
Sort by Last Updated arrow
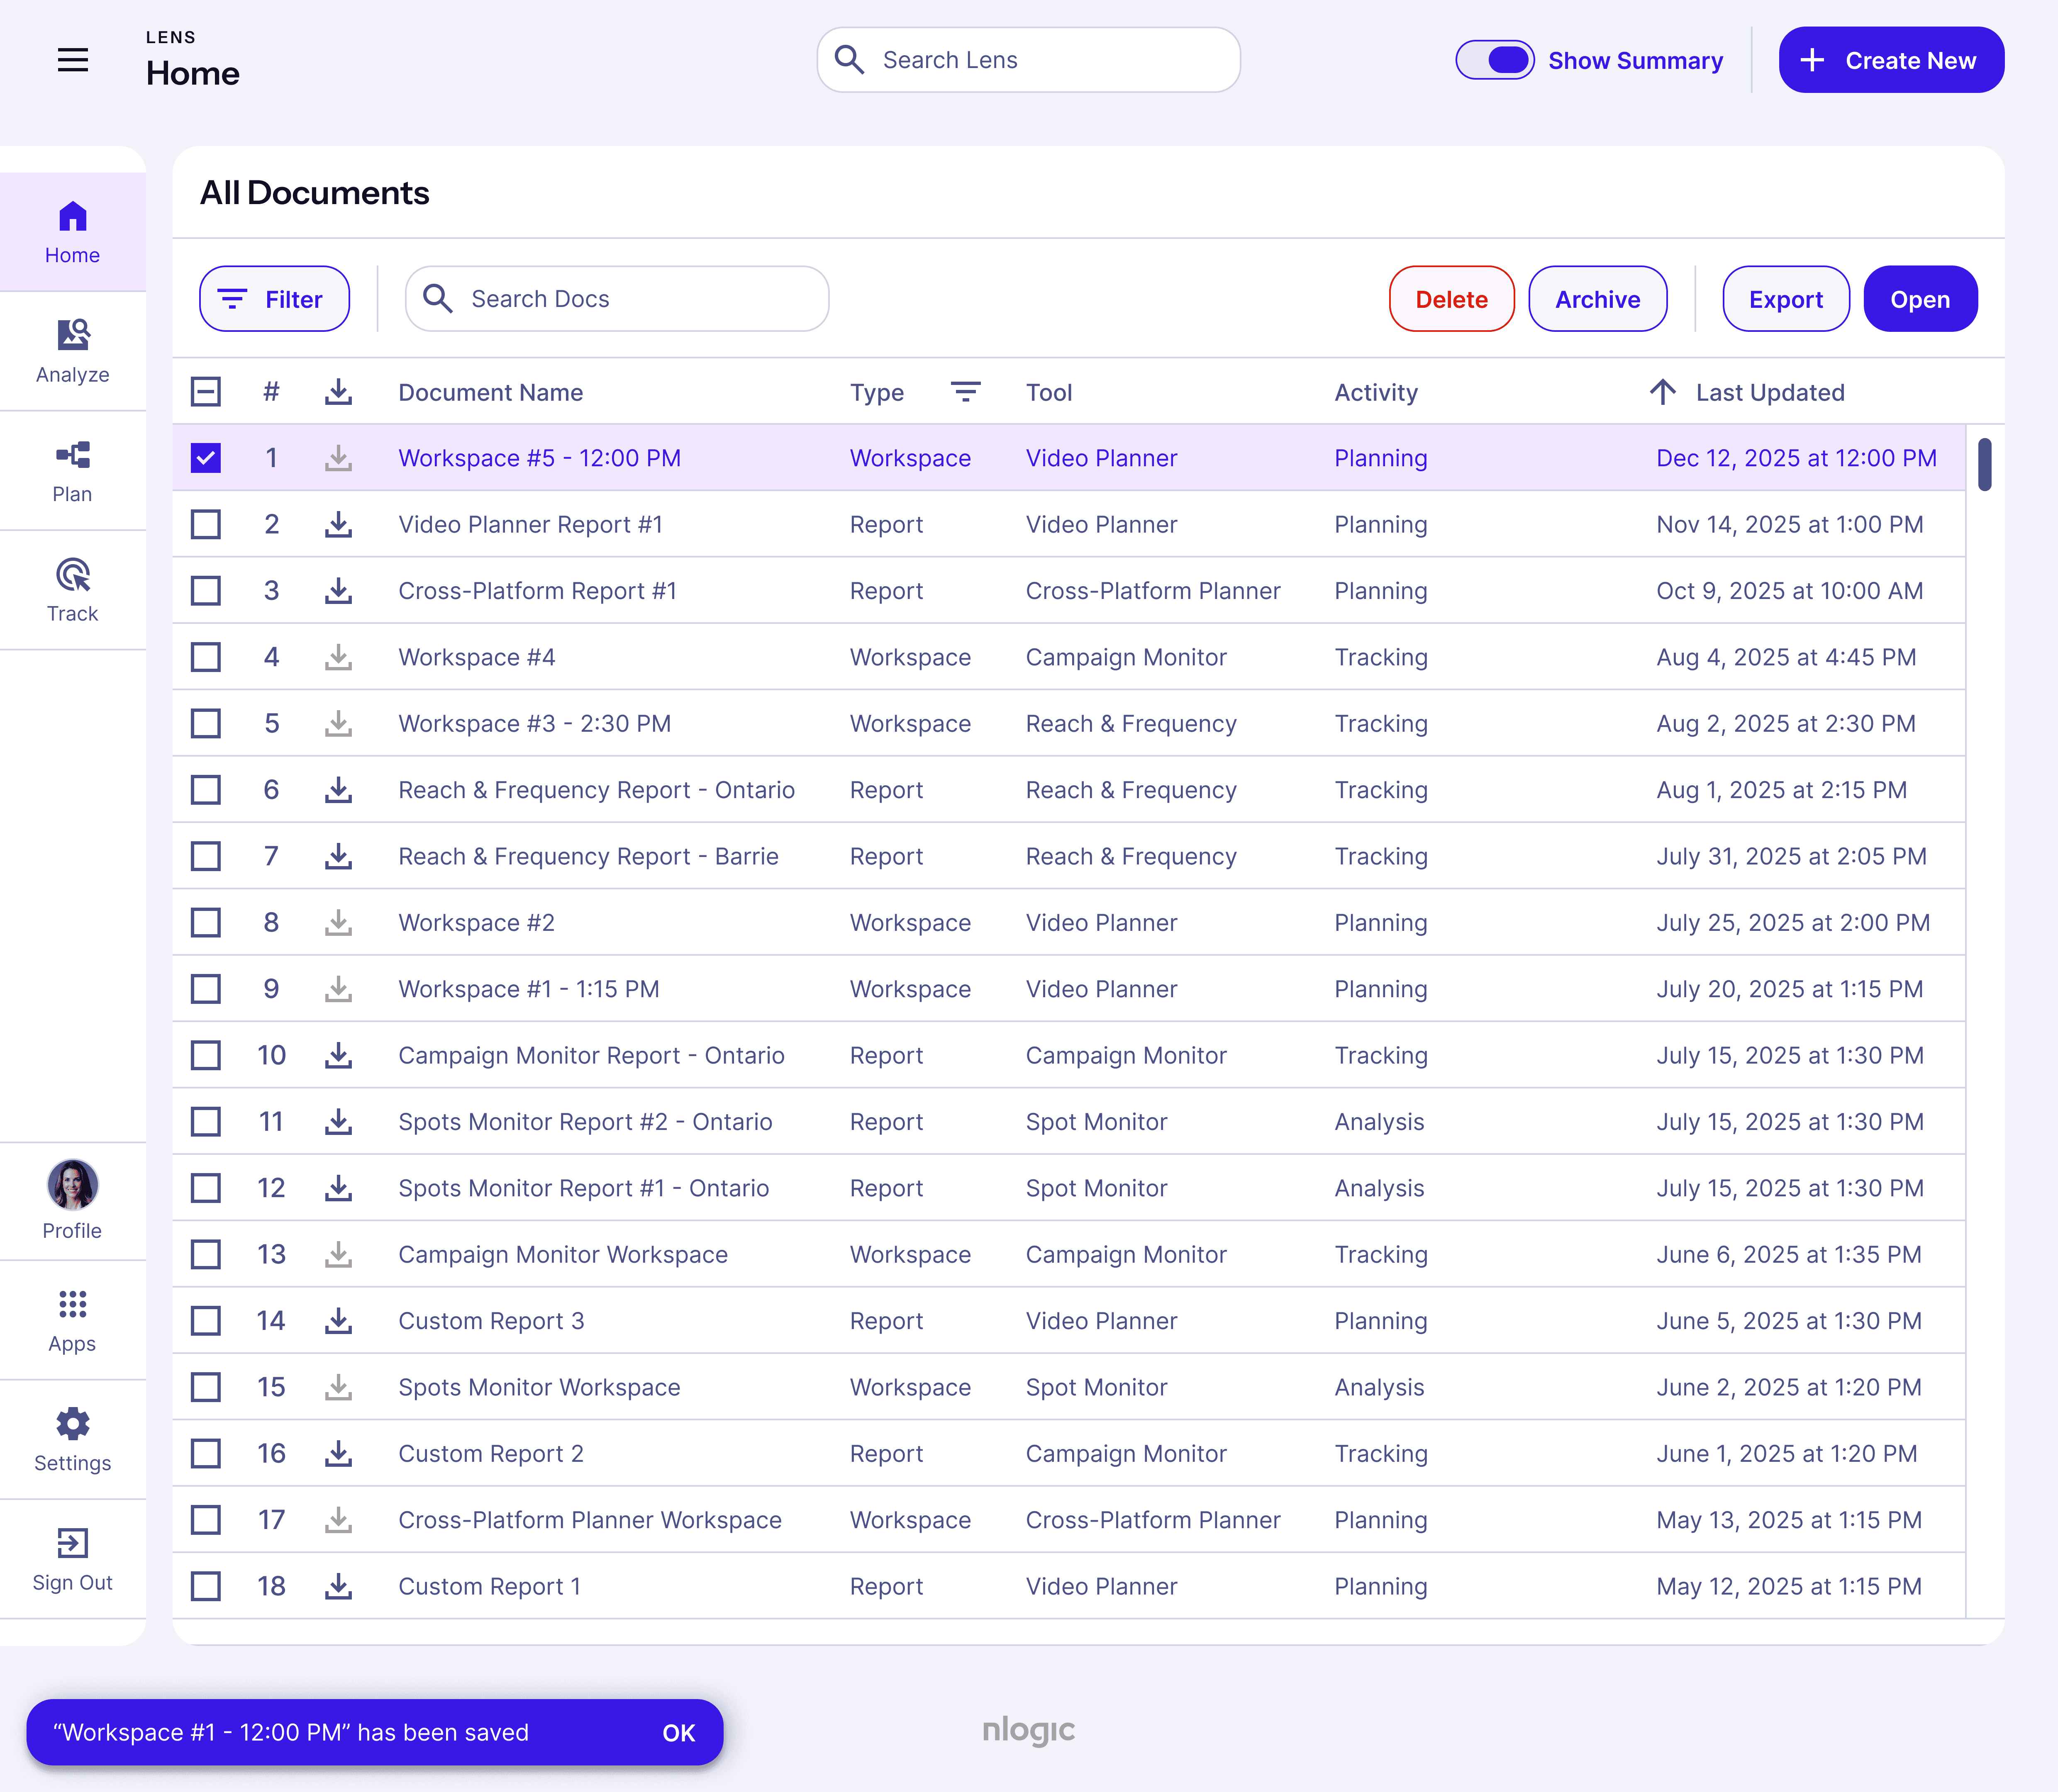click(x=1662, y=392)
